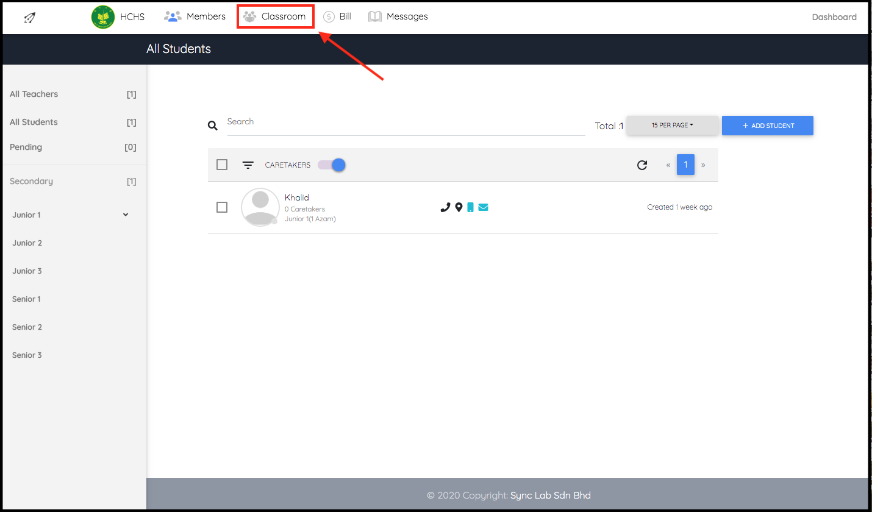Select Junior 3 class
Image resolution: width=872 pixels, height=512 pixels.
click(x=27, y=271)
